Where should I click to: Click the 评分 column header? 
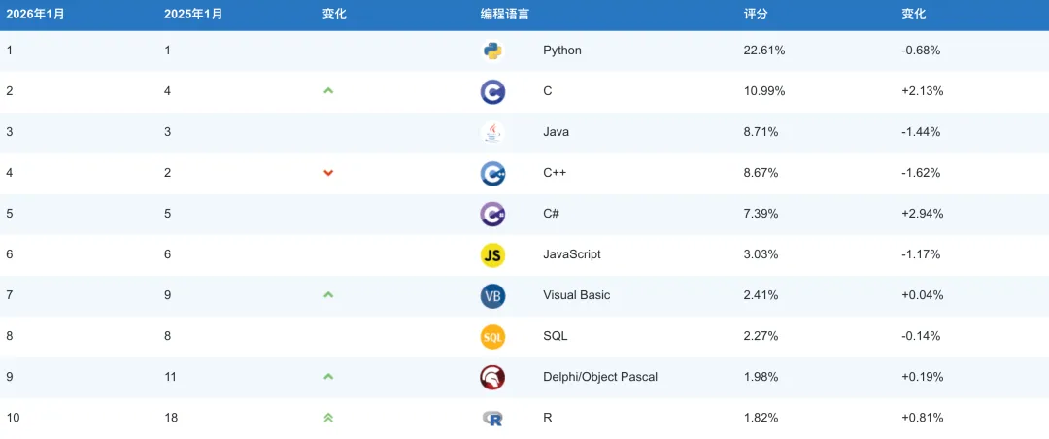pos(756,14)
